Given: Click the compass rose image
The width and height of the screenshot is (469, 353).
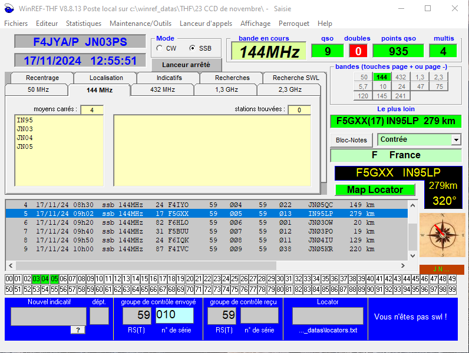Looking at the screenshot, I should click(x=442, y=235).
